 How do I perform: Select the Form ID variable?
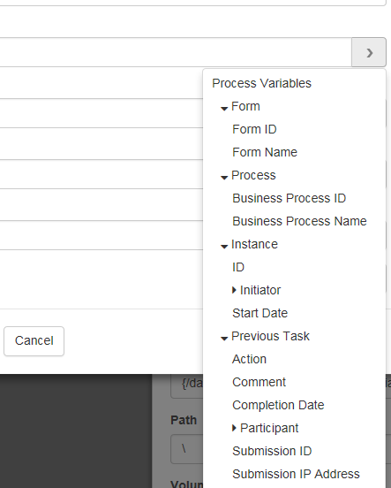pyautogui.click(x=254, y=129)
